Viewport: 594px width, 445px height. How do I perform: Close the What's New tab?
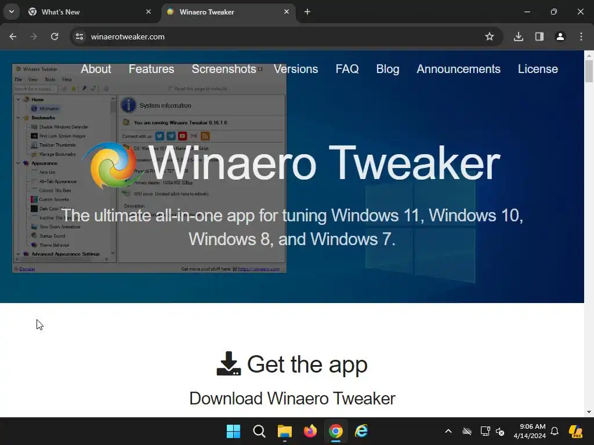click(x=148, y=12)
